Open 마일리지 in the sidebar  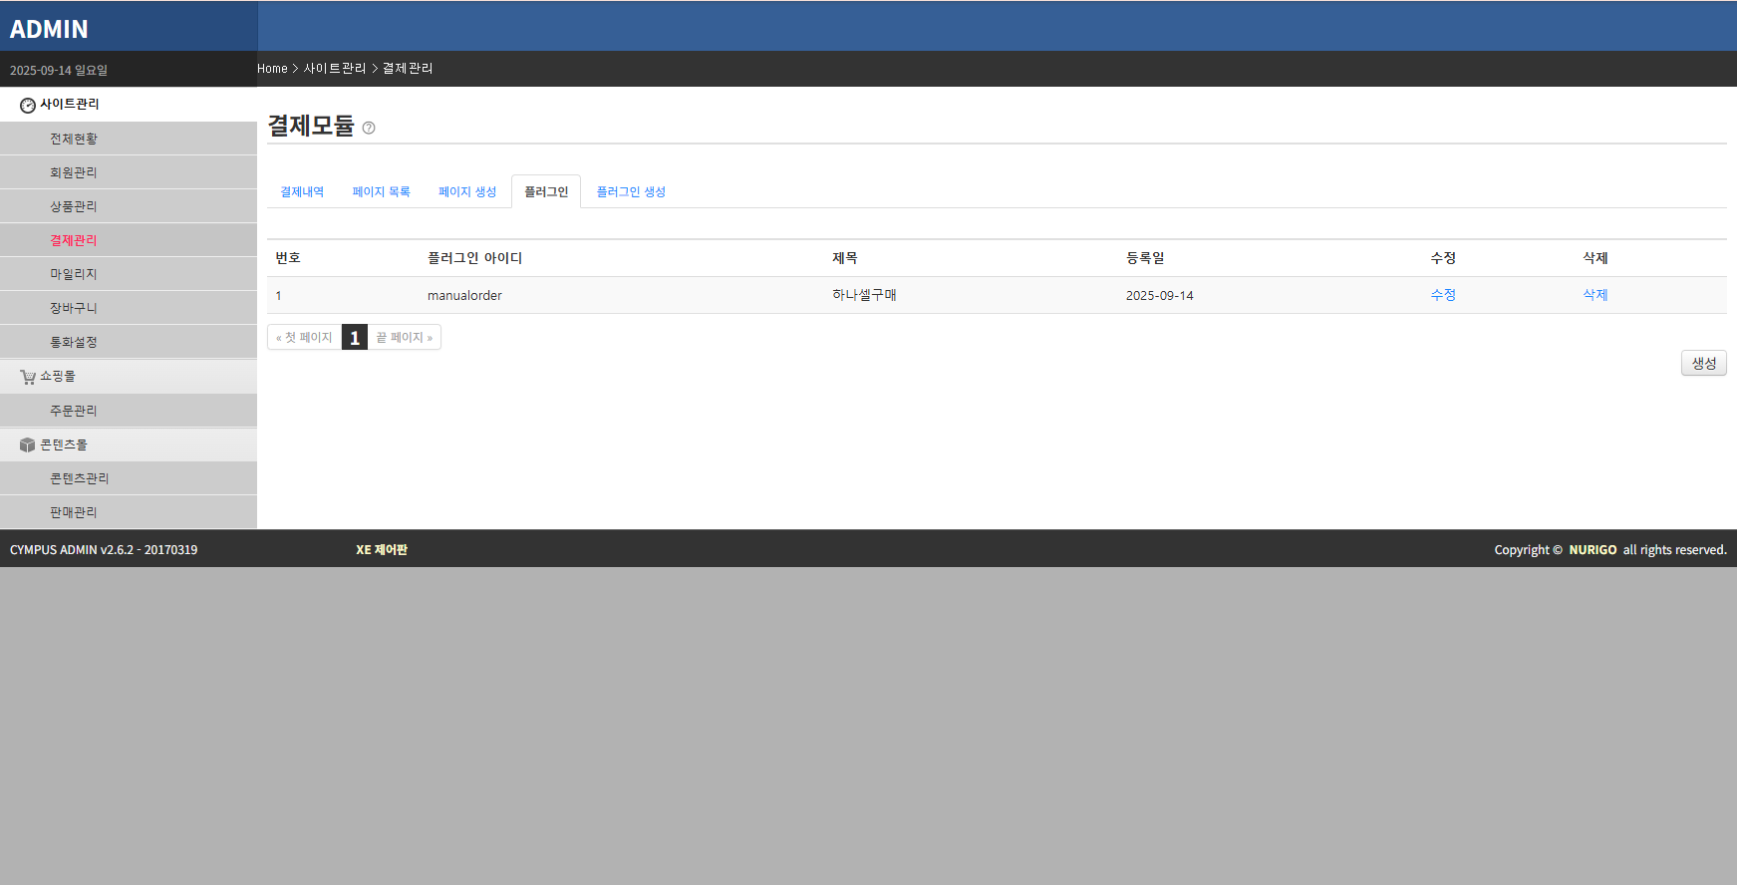point(129,274)
